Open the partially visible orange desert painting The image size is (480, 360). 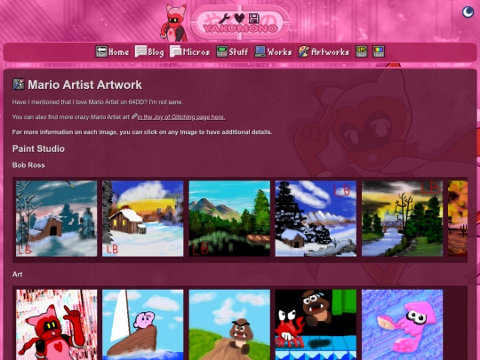coord(458,219)
